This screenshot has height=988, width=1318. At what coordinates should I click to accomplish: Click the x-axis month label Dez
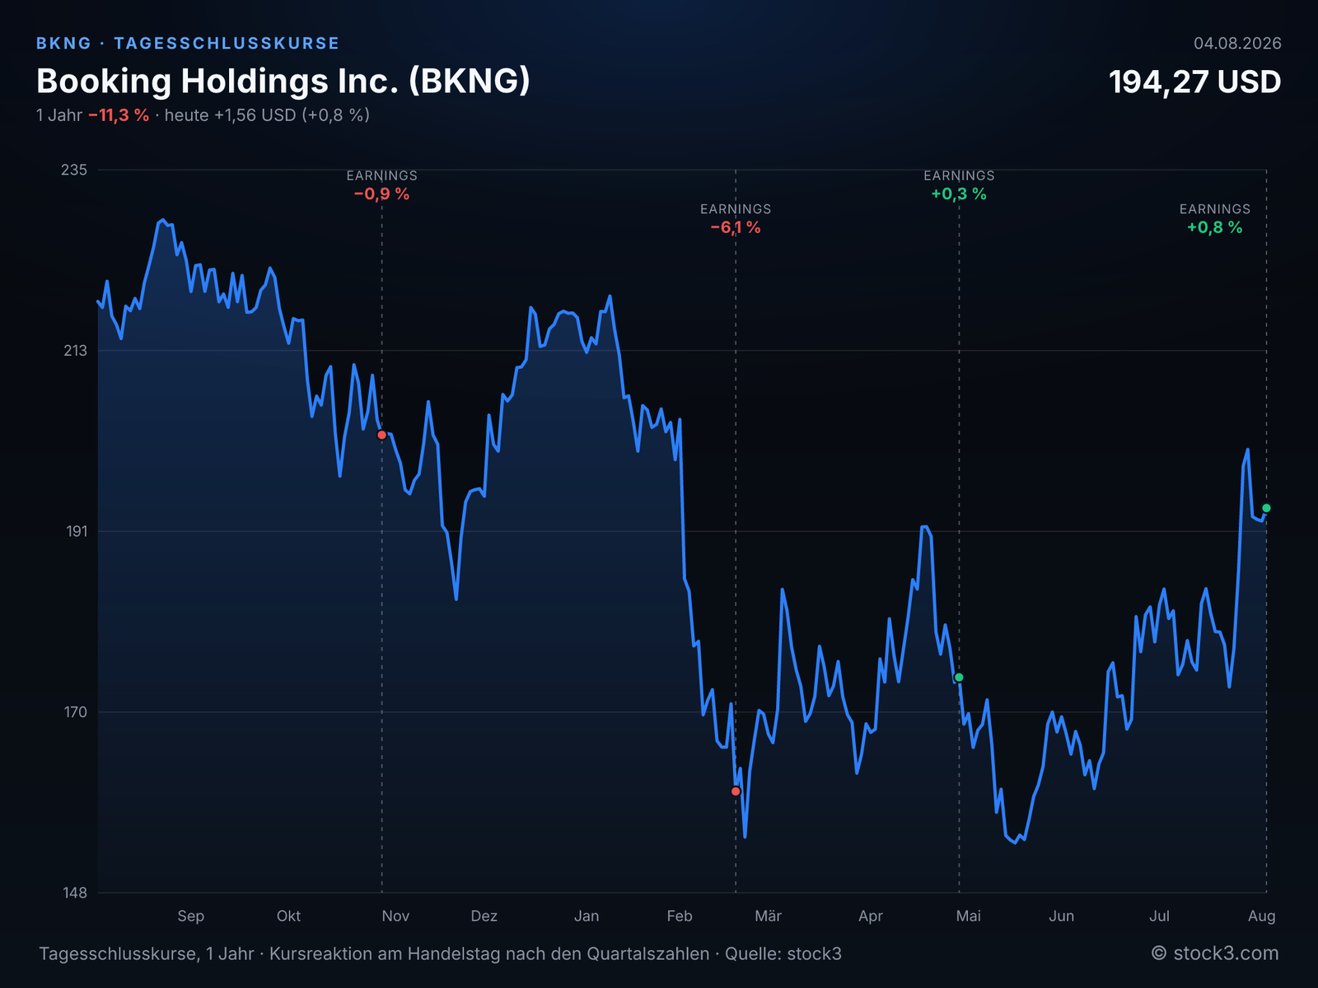tap(484, 916)
